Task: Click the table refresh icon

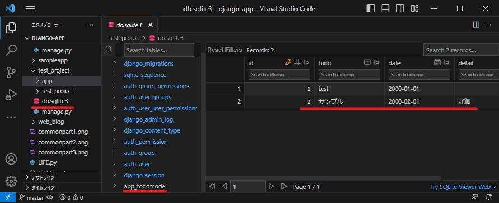Action: tap(108, 49)
